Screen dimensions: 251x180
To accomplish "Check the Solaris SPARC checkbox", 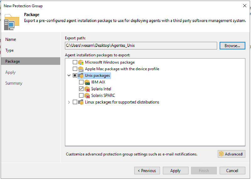I will point(81,95).
